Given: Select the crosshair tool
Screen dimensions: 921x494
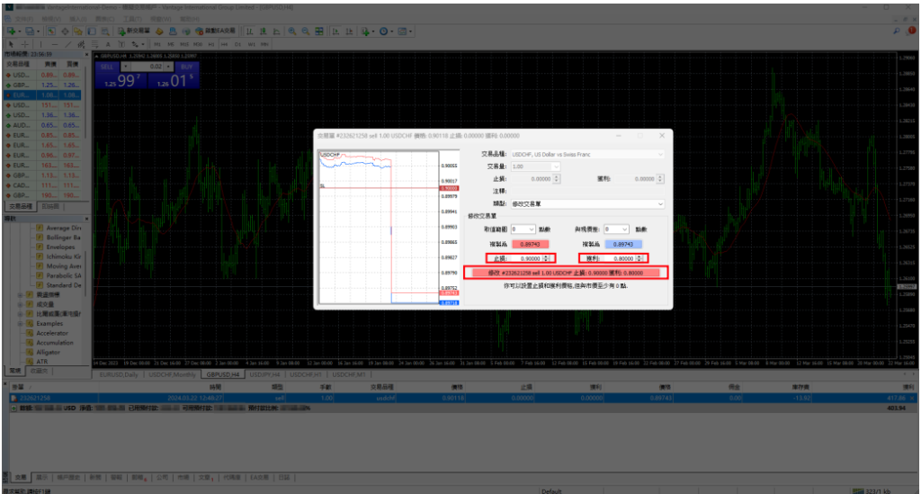Looking at the screenshot, I should pyautogui.click(x=25, y=43).
